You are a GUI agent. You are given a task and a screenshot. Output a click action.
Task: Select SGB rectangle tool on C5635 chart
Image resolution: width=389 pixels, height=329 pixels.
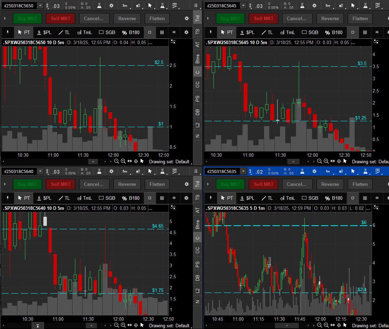(x=310, y=198)
